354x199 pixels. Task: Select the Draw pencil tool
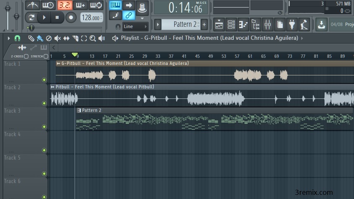[x=31, y=39]
